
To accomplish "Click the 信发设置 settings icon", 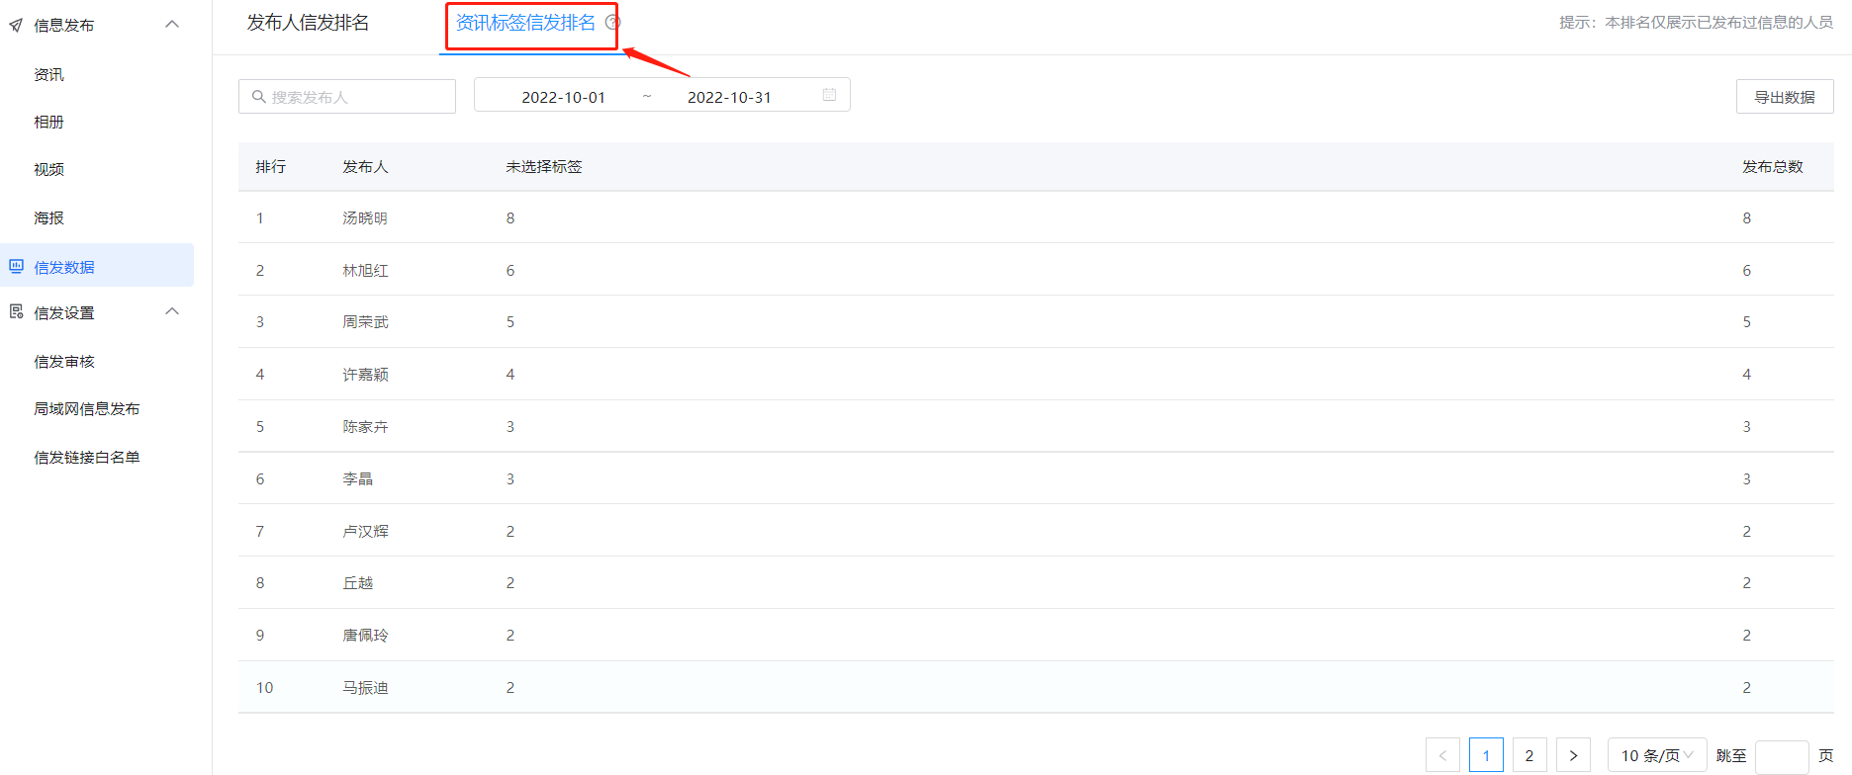I will (x=16, y=312).
